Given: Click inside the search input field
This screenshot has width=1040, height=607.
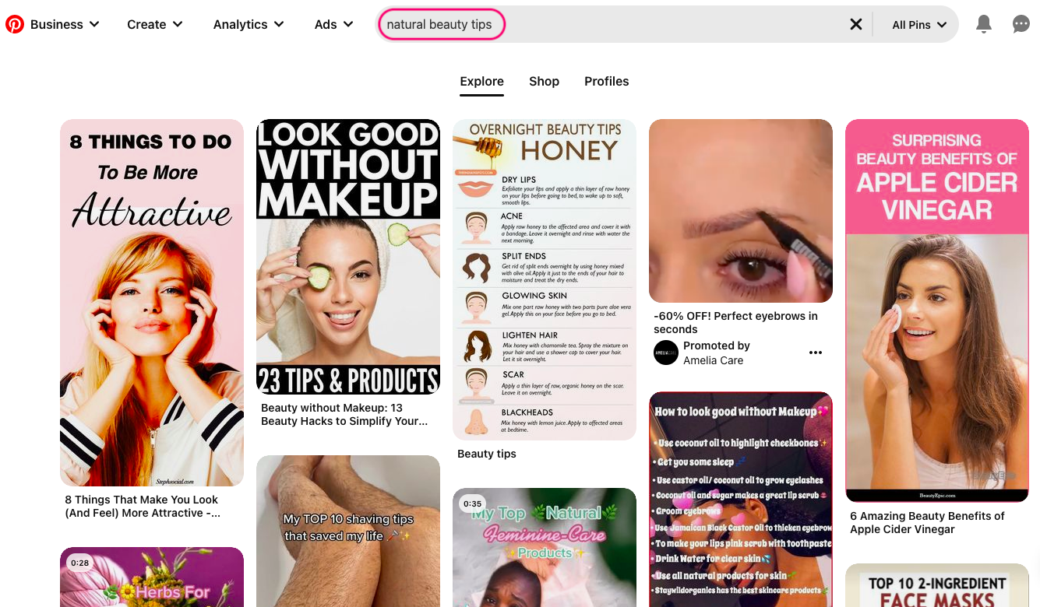Looking at the screenshot, I should [x=442, y=24].
